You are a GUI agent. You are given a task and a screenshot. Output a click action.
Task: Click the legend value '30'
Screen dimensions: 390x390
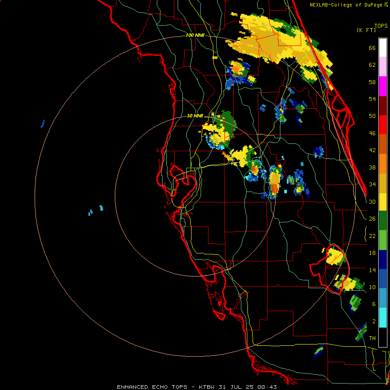[372, 201]
